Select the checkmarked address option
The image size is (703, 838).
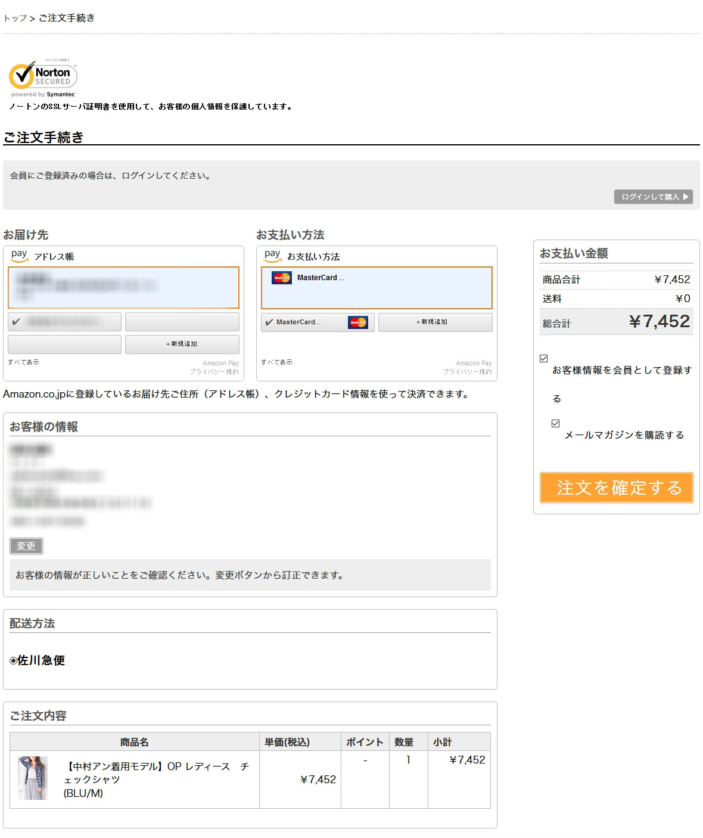[64, 322]
